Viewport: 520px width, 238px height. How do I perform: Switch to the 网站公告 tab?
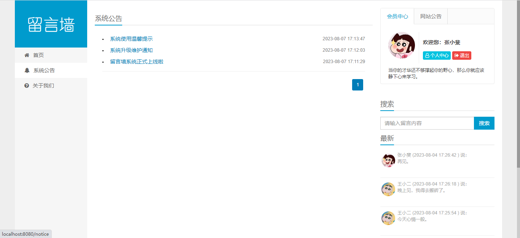pos(431,16)
